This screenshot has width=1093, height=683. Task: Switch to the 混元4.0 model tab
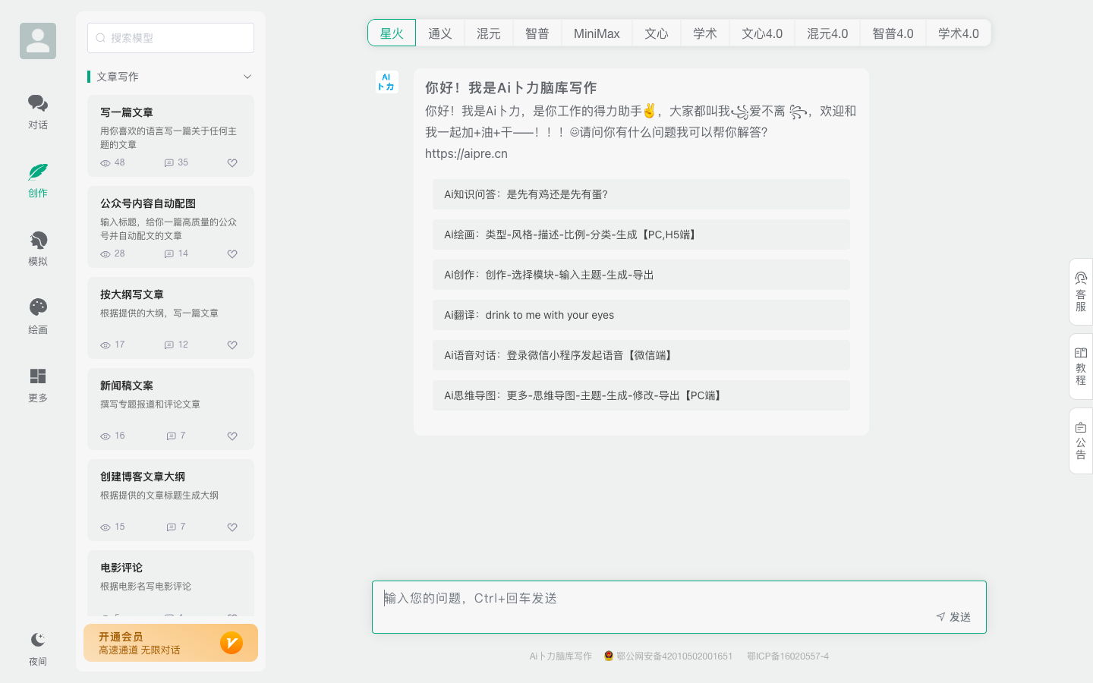827,33
